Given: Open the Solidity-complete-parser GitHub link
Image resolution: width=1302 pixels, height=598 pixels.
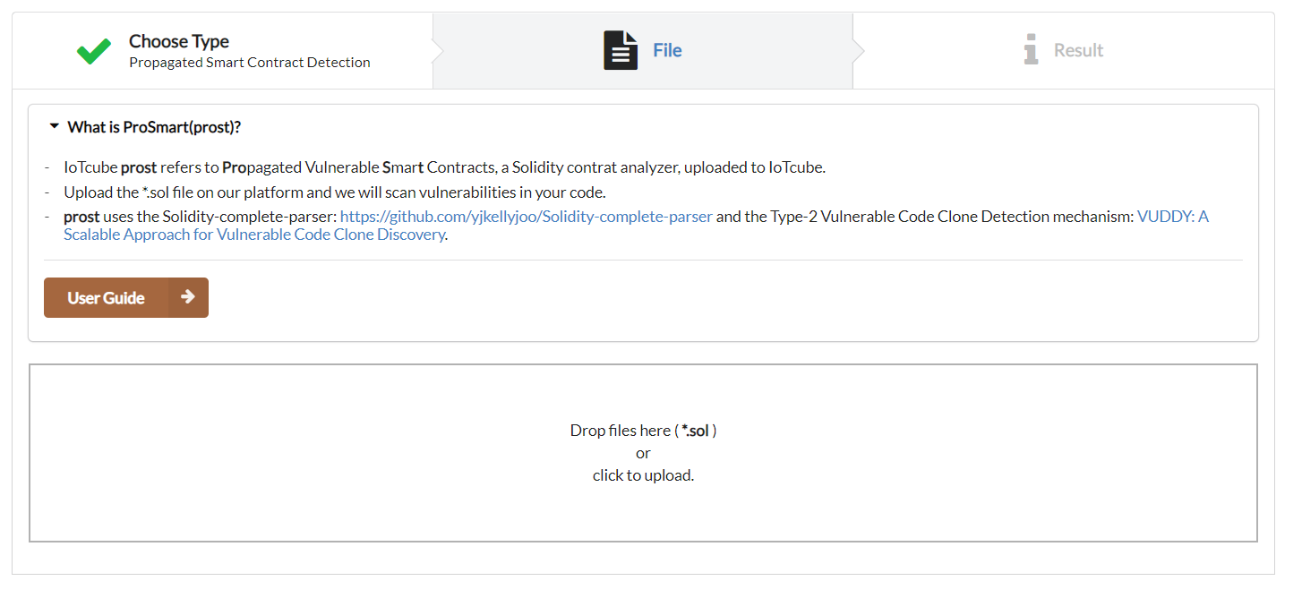Looking at the screenshot, I should pyautogui.click(x=527, y=217).
